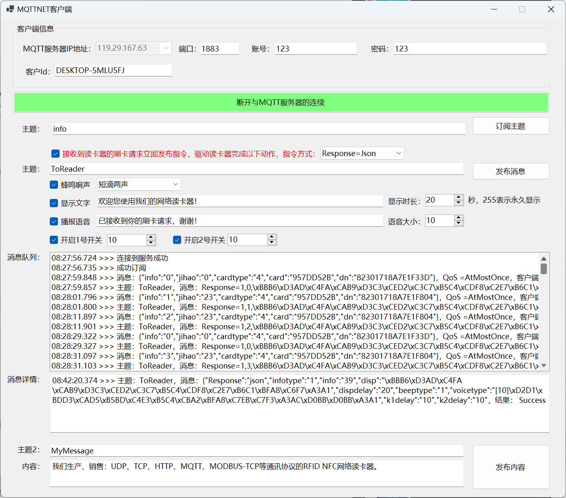
Task: Click the MQTTNET app icon in title bar
Action: (10, 9)
